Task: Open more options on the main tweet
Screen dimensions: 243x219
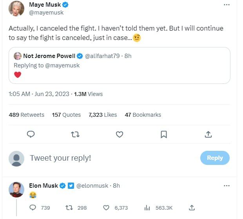Action: [x=227, y=5]
